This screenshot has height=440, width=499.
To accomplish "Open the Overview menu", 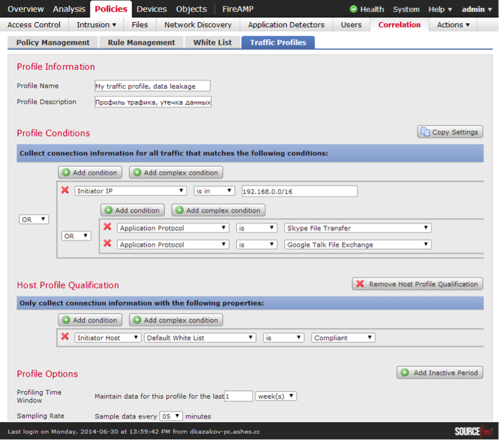I will pos(25,9).
